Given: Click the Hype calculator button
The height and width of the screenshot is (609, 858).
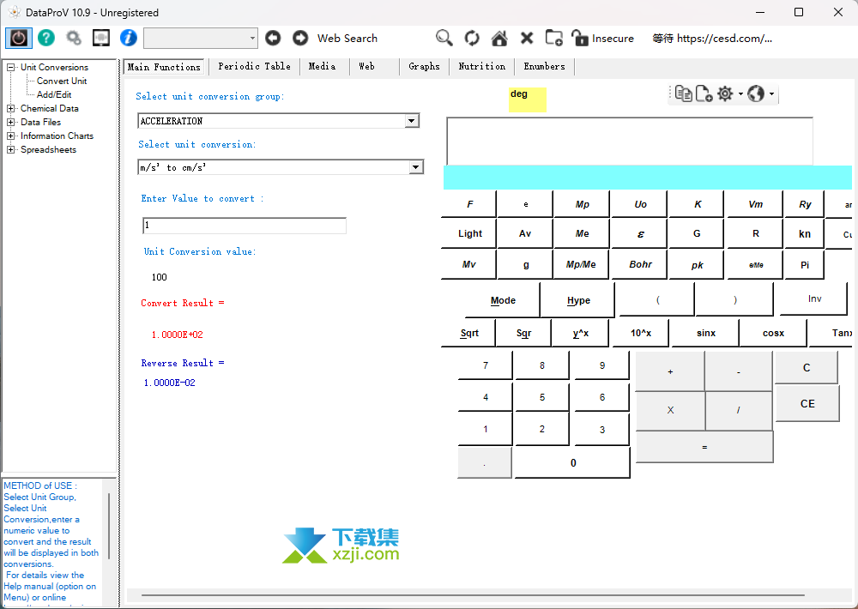Looking at the screenshot, I should coord(578,300).
